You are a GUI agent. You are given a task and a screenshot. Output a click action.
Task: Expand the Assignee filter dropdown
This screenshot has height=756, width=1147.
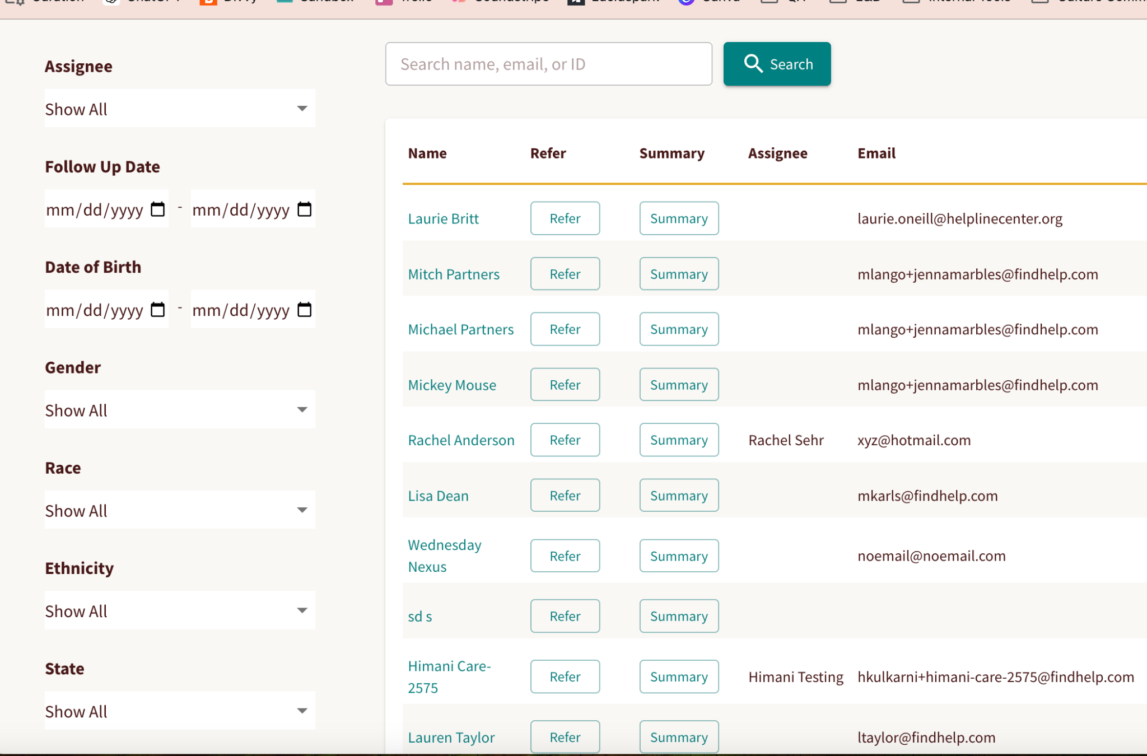[180, 109]
